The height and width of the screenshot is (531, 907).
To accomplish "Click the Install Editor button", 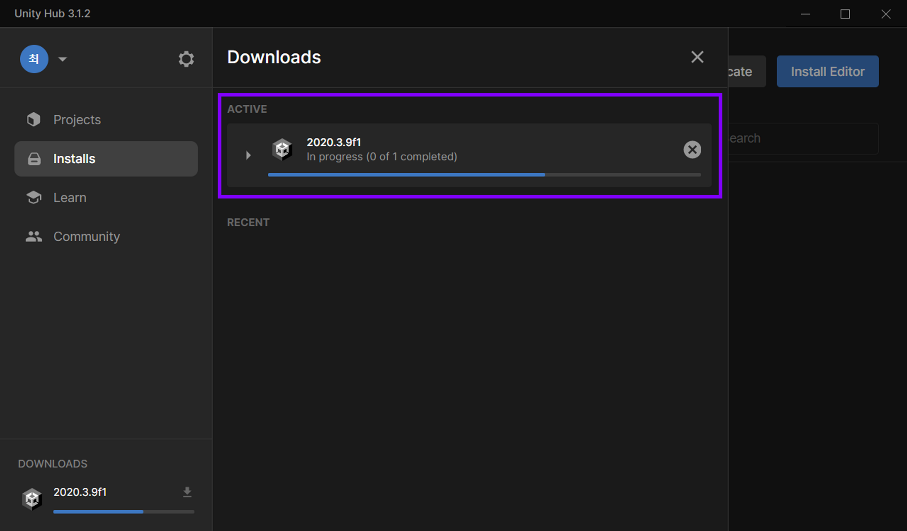I will (x=828, y=71).
